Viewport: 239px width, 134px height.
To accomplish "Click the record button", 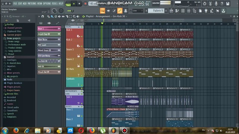I will [x=85, y=4].
